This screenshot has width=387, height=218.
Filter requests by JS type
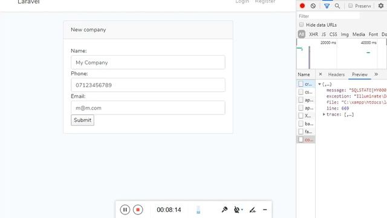[x=324, y=35]
